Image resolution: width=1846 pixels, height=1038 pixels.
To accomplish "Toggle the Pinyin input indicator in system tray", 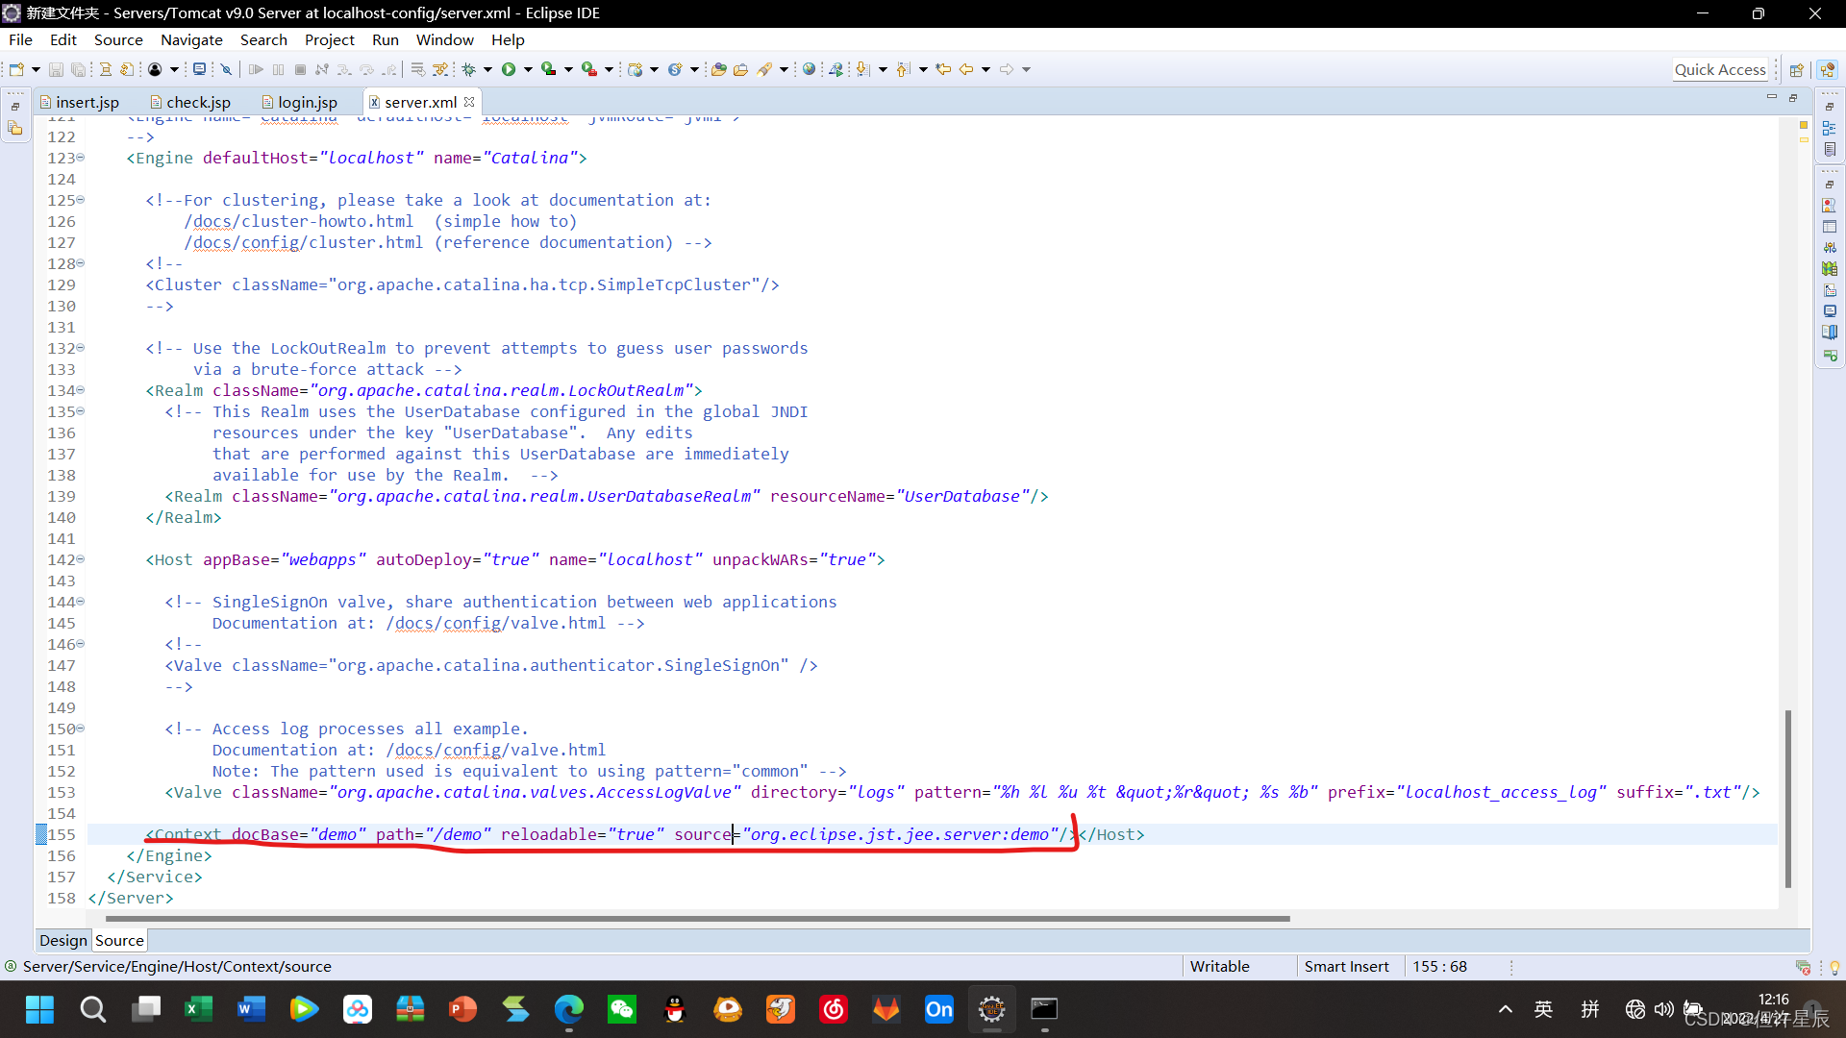I will pos(1590,1009).
